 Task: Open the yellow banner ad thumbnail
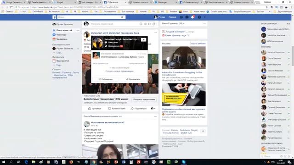(x=184, y=95)
